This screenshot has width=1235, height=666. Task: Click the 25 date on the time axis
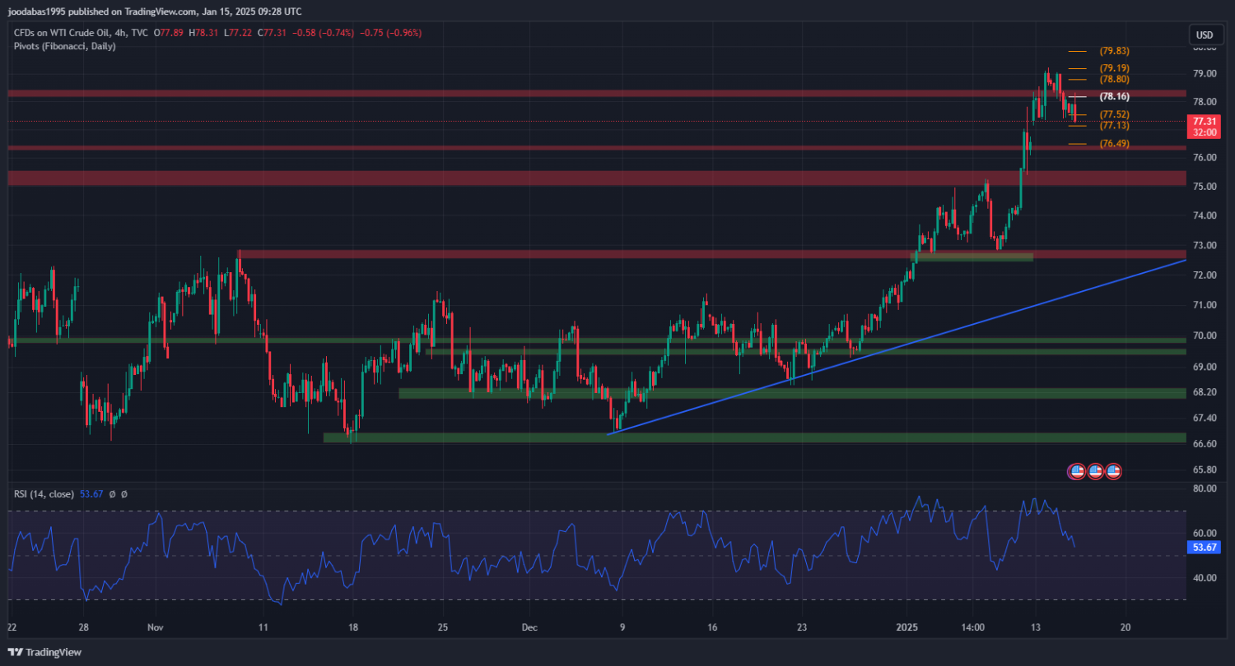(x=442, y=627)
